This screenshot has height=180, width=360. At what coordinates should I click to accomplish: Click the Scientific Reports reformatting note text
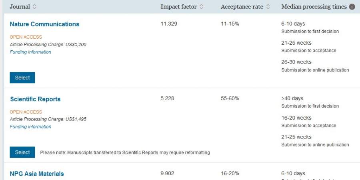point(125,152)
